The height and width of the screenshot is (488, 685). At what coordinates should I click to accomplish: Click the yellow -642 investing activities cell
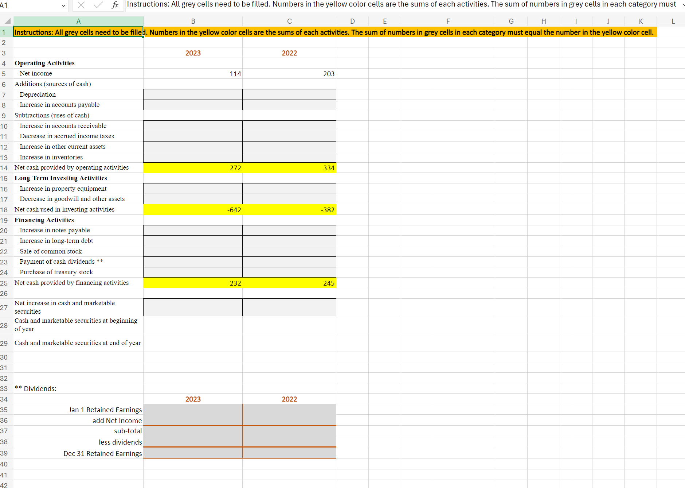pyautogui.click(x=193, y=209)
